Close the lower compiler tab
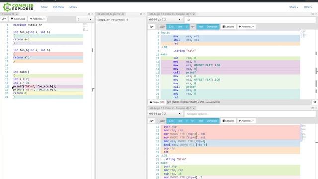 pyautogui.click(x=194, y=108)
